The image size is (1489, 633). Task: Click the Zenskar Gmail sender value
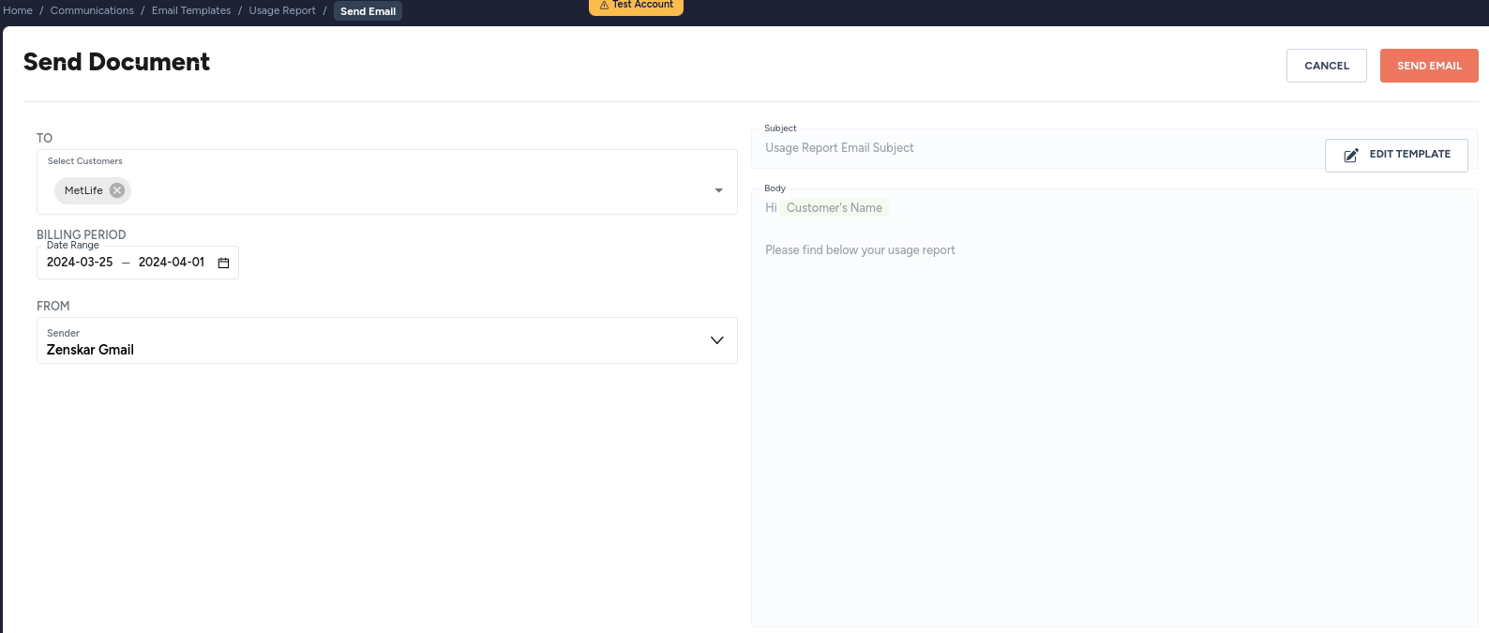coord(90,350)
